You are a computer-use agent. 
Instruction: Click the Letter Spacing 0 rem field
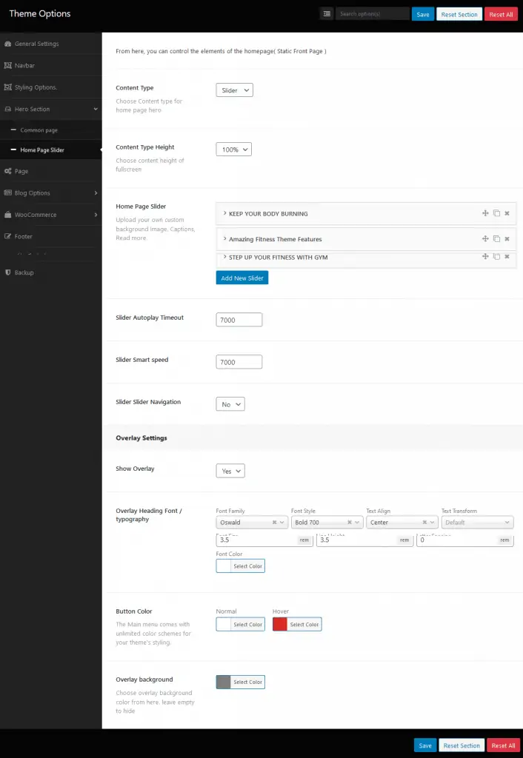coord(465,540)
